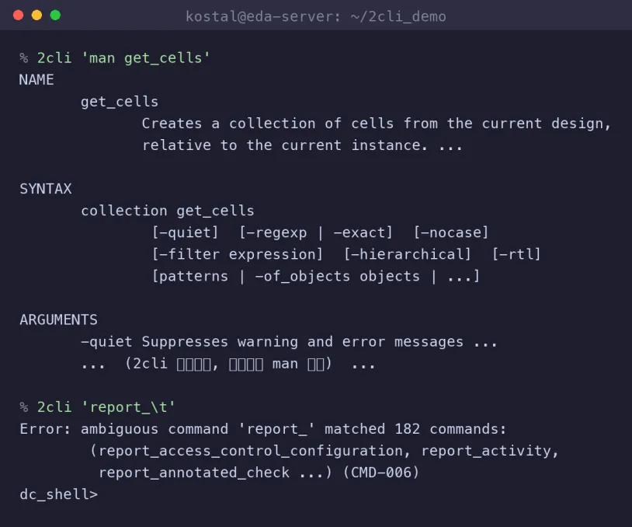Click the [-hierarchical] option text
Image resolution: width=632 pixels, height=527 pixels.
[x=407, y=254]
